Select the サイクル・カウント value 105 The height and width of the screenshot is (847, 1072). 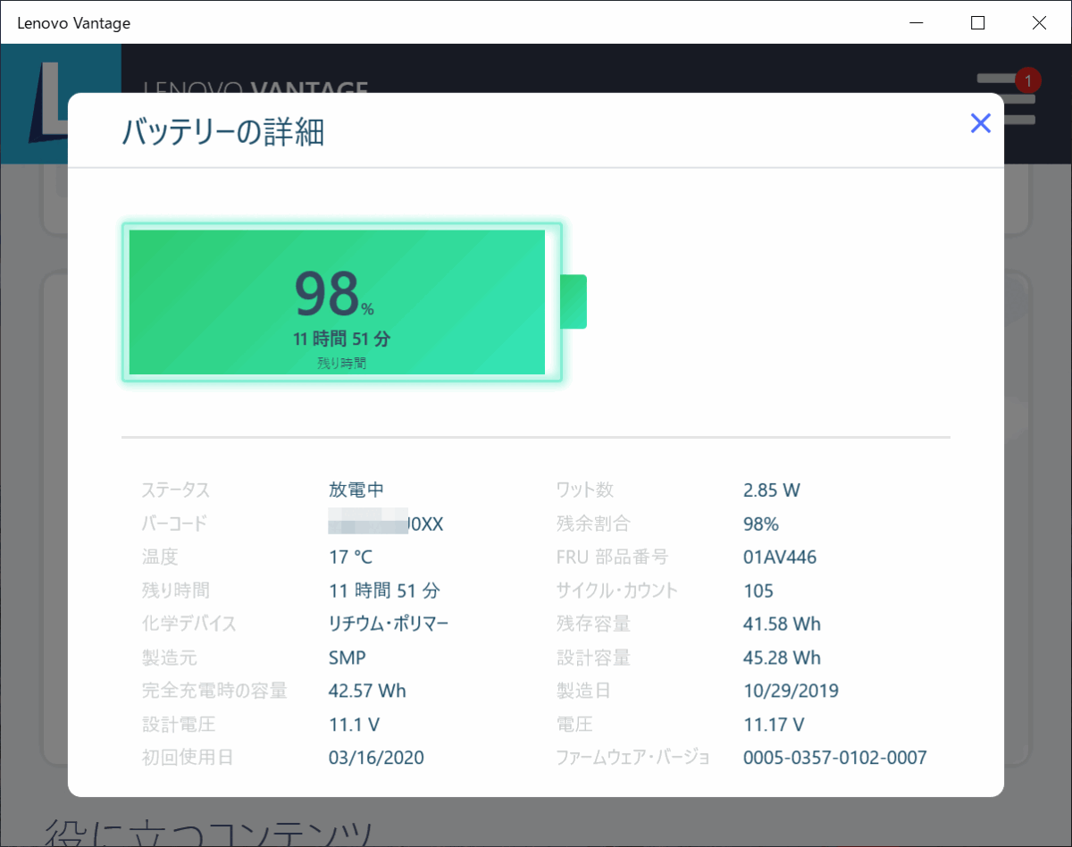[758, 591]
